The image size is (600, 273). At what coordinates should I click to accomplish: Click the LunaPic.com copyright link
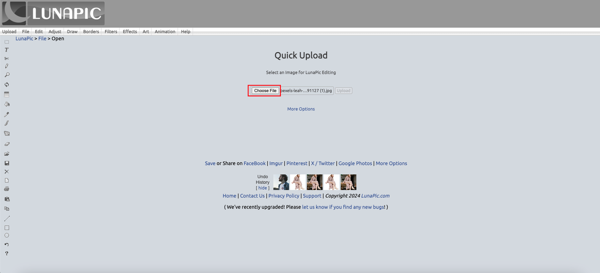click(x=375, y=196)
